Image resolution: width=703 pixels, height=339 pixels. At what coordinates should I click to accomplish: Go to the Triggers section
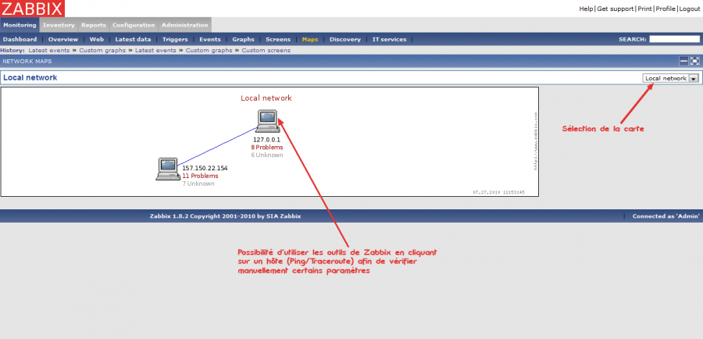tap(175, 40)
